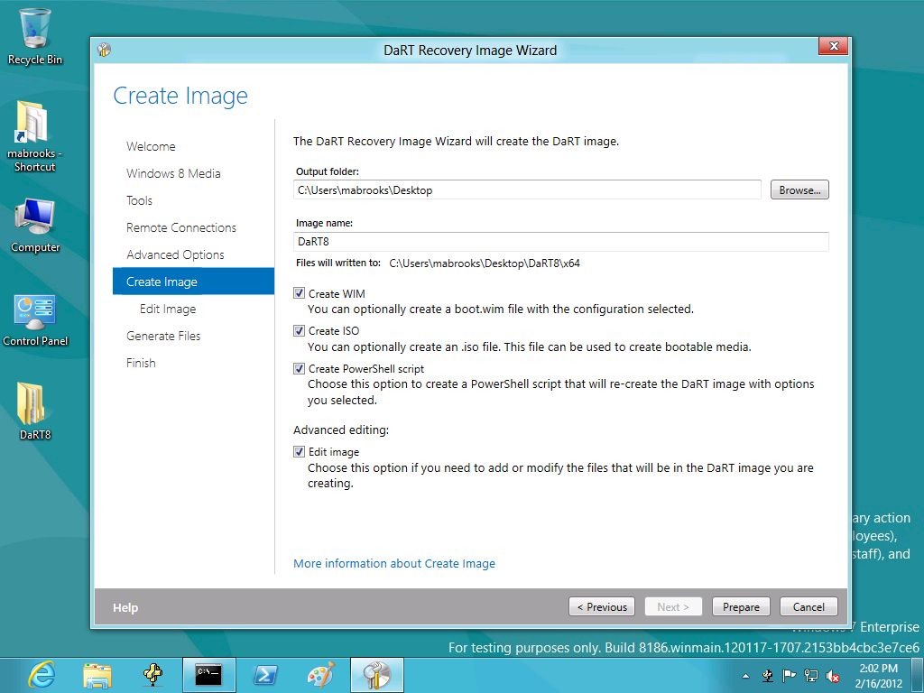Screen dimensions: 924x693
Task: Open More information about Create Image link
Action: pos(394,563)
